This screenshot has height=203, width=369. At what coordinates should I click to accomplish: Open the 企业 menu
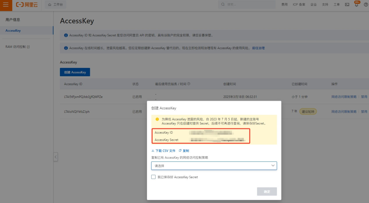click(313, 5)
